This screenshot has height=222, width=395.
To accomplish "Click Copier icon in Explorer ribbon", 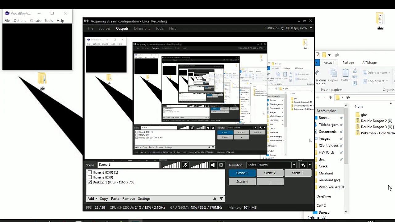I will (333, 76).
